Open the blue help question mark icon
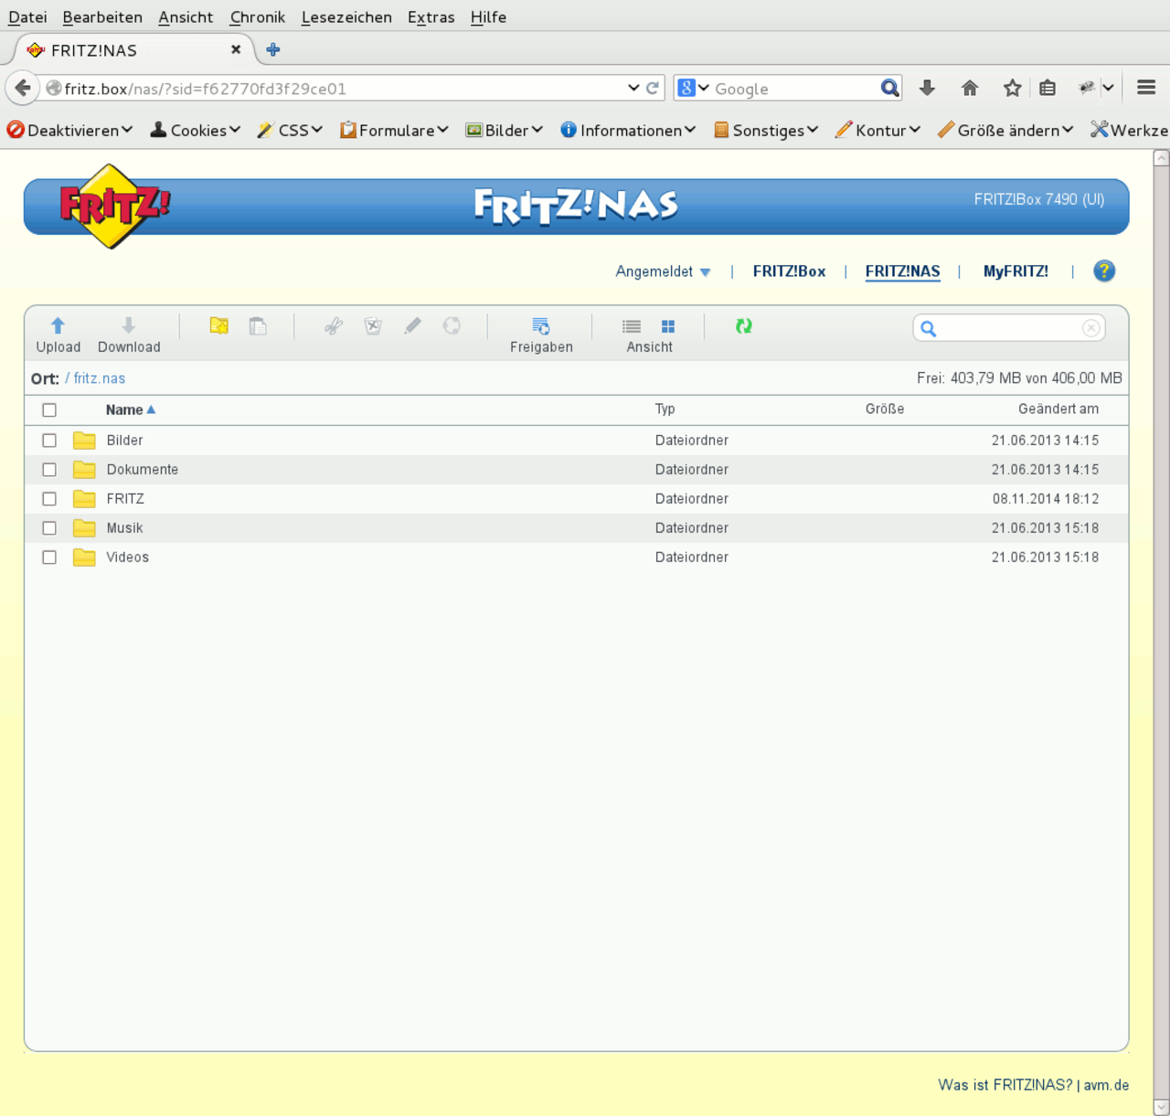 1104,271
